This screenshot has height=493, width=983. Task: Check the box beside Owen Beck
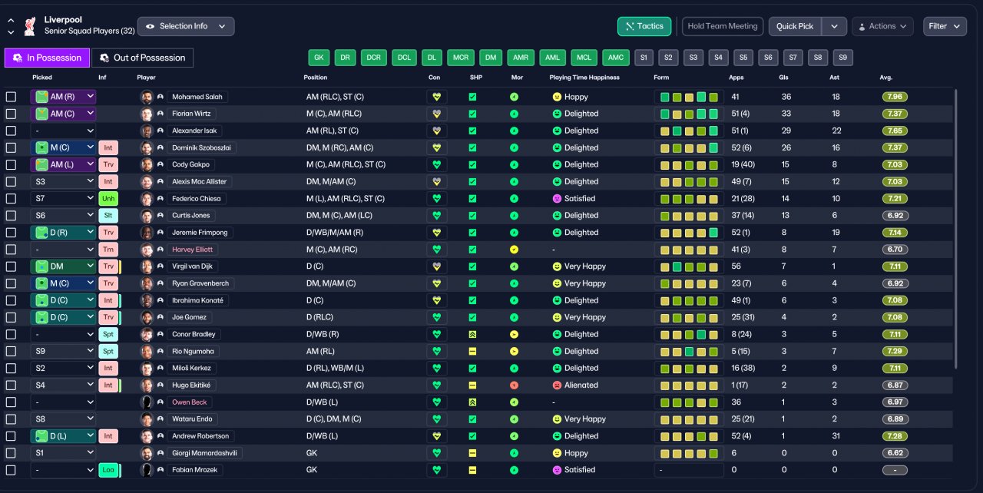11,402
